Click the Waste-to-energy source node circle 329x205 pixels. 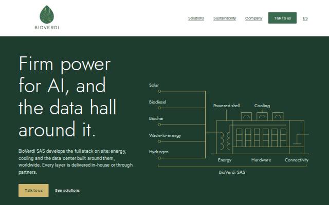click(x=159, y=141)
